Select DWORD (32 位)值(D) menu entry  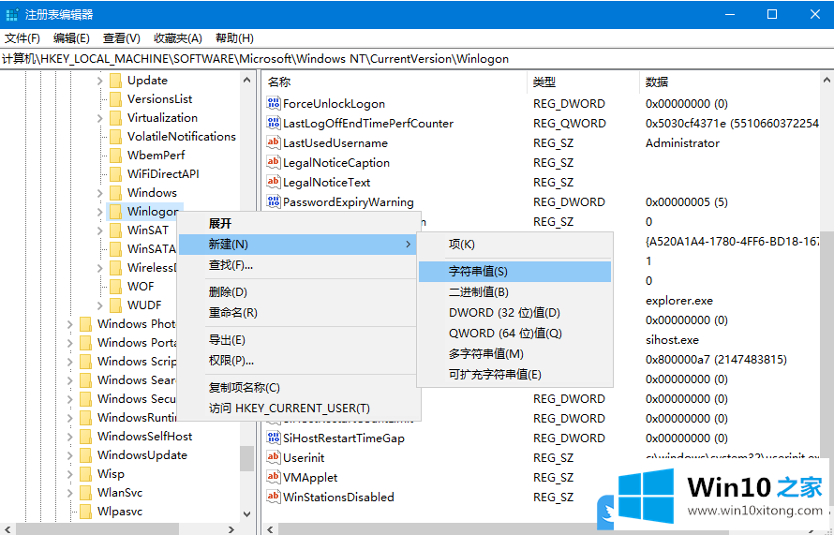pyautogui.click(x=504, y=312)
